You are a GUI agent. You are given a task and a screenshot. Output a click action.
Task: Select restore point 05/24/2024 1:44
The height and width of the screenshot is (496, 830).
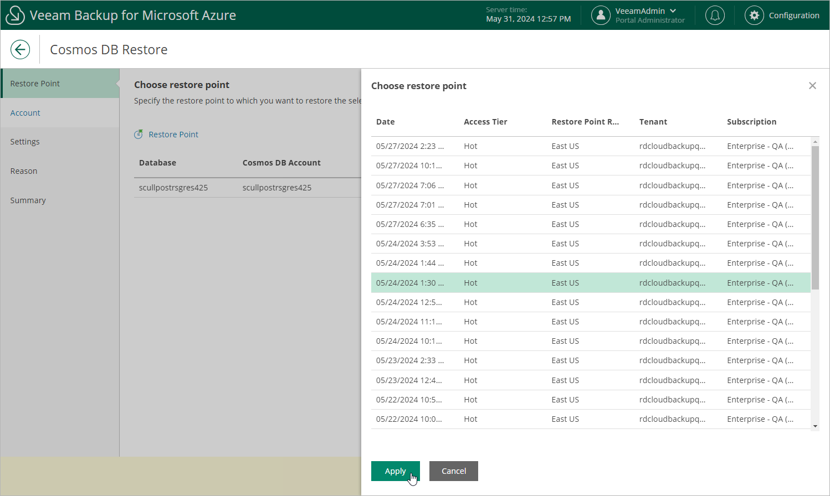591,263
